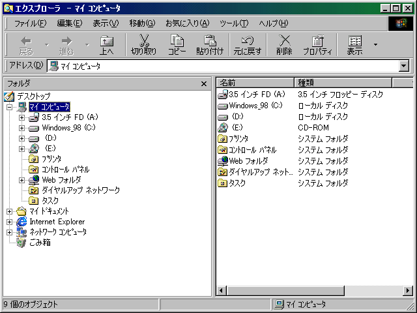Screen dimensions: 417x313
Task: Select プリンタ folder icon in tree
Action: point(34,159)
